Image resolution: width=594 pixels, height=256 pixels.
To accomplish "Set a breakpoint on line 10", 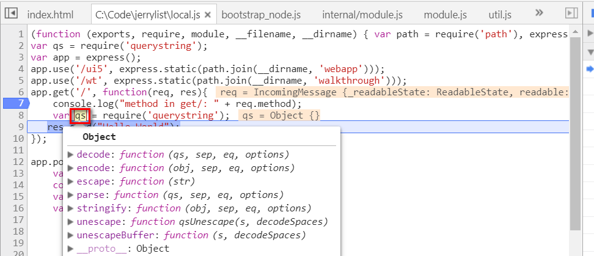I will (x=18, y=138).
